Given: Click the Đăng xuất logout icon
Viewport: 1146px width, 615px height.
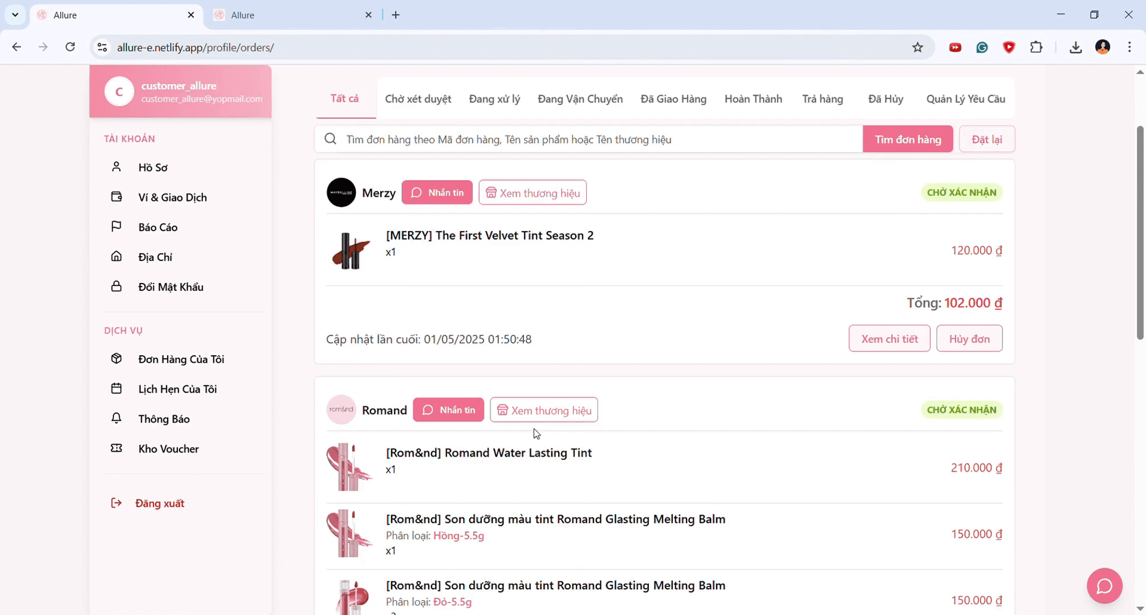Looking at the screenshot, I should click(116, 503).
